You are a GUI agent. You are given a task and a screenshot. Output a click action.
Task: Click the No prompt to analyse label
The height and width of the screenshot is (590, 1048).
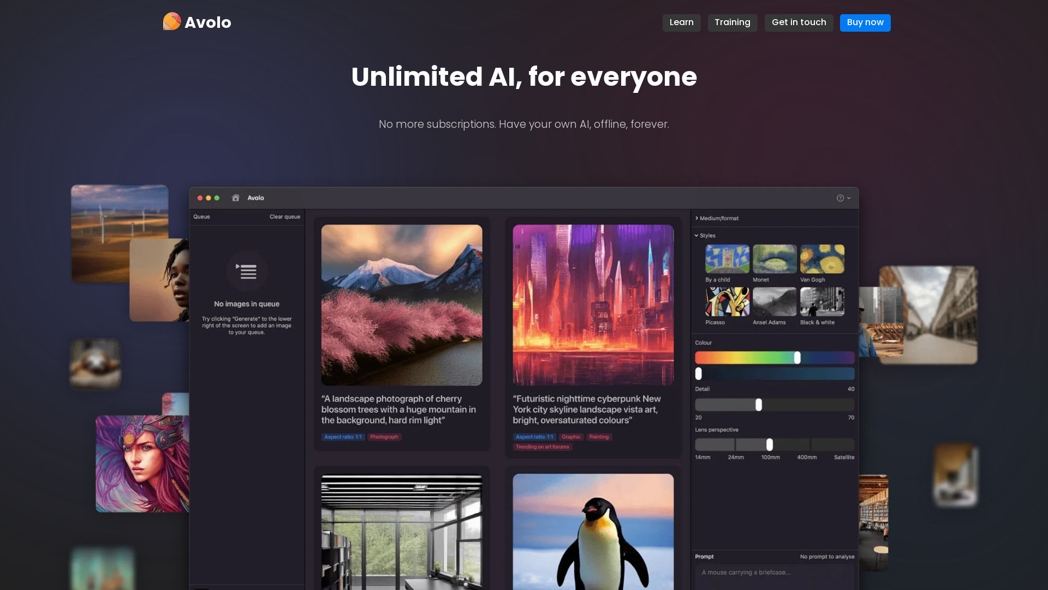[x=827, y=557]
